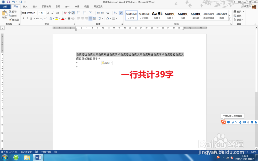Apply red font color
This screenshot has height=161, width=258.
[x=63, y=18]
